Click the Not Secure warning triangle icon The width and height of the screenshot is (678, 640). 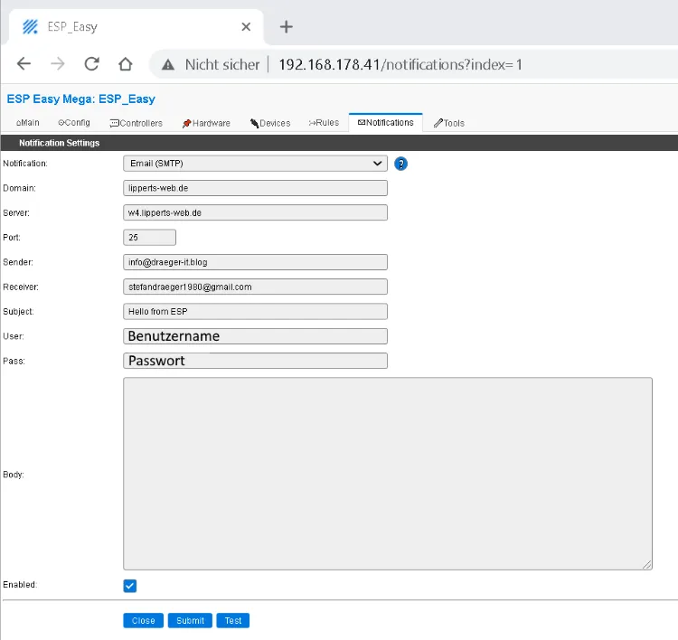click(x=167, y=64)
